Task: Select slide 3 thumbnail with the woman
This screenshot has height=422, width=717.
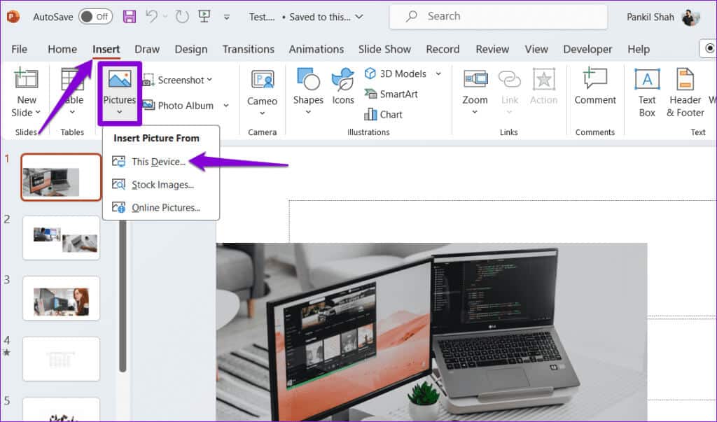Action: coord(61,299)
